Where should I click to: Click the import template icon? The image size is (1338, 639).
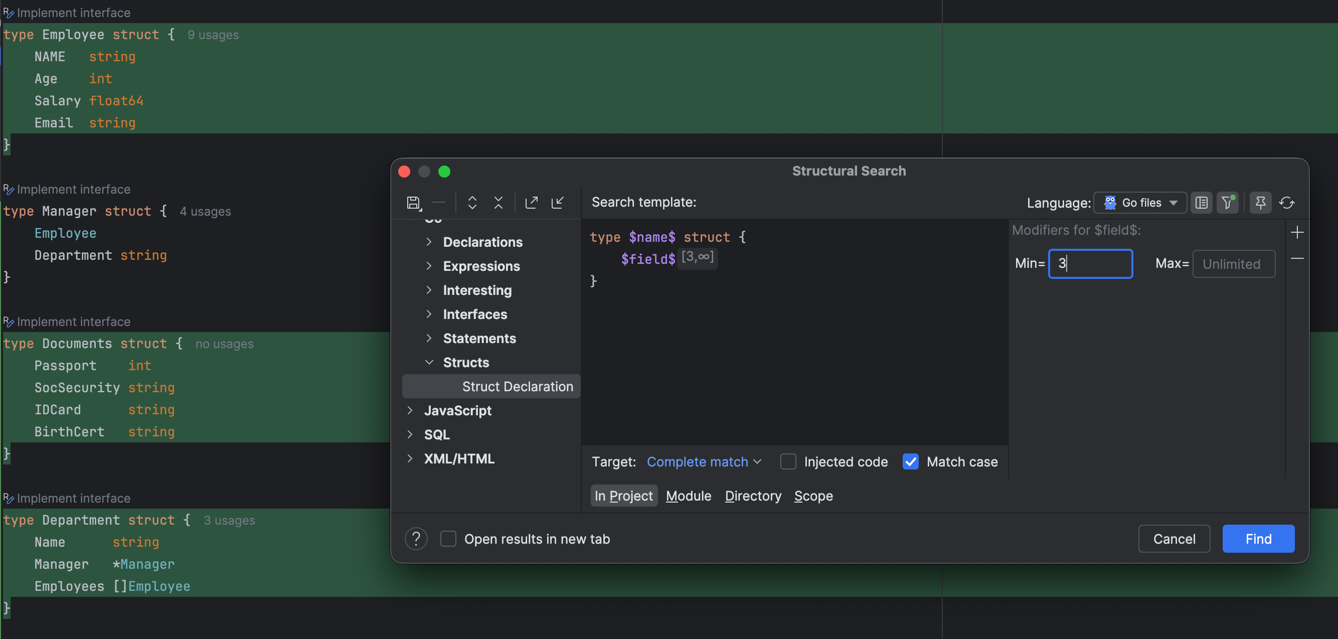[x=557, y=203]
